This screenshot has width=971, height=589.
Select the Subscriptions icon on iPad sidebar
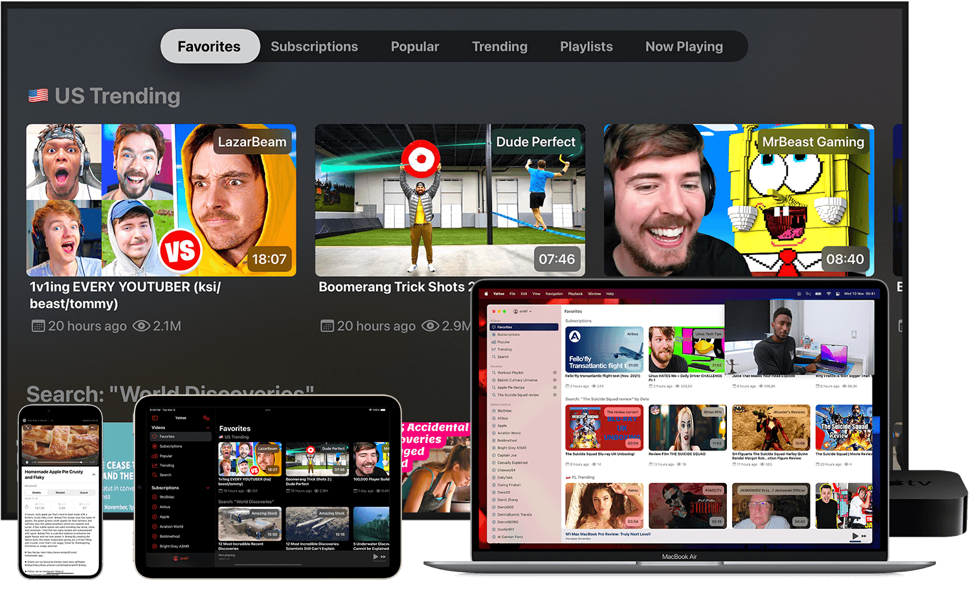coord(154,446)
